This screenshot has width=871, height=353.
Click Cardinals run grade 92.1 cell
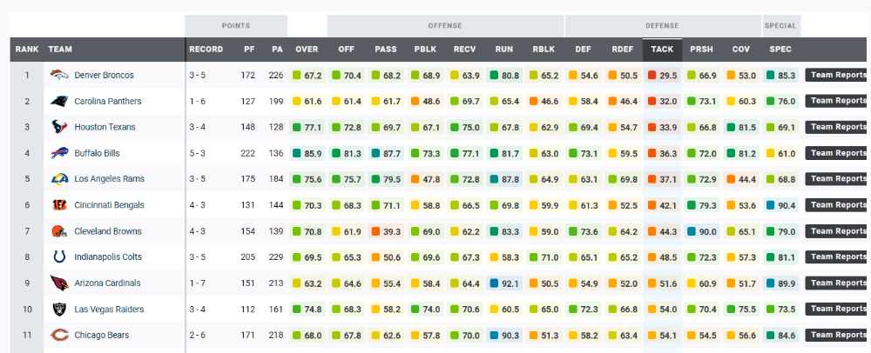click(x=503, y=283)
